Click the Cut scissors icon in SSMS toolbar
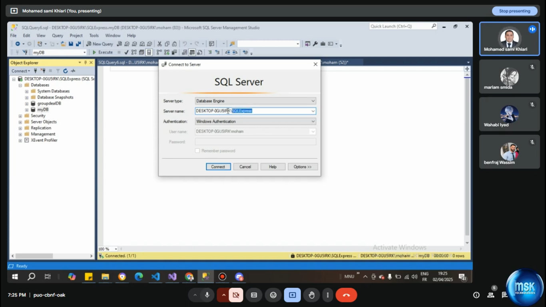 (159, 44)
